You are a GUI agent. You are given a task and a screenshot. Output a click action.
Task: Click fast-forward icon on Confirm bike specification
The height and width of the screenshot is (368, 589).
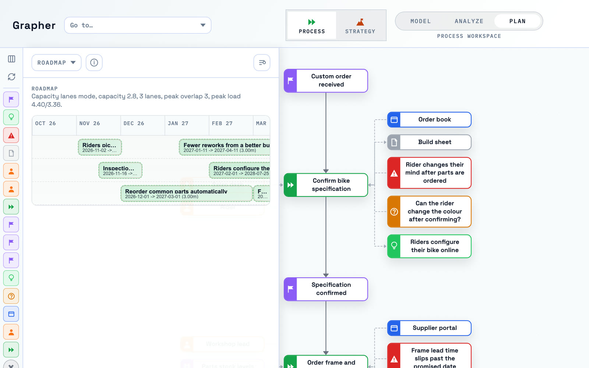pyautogui.click(x=290, y=185)
